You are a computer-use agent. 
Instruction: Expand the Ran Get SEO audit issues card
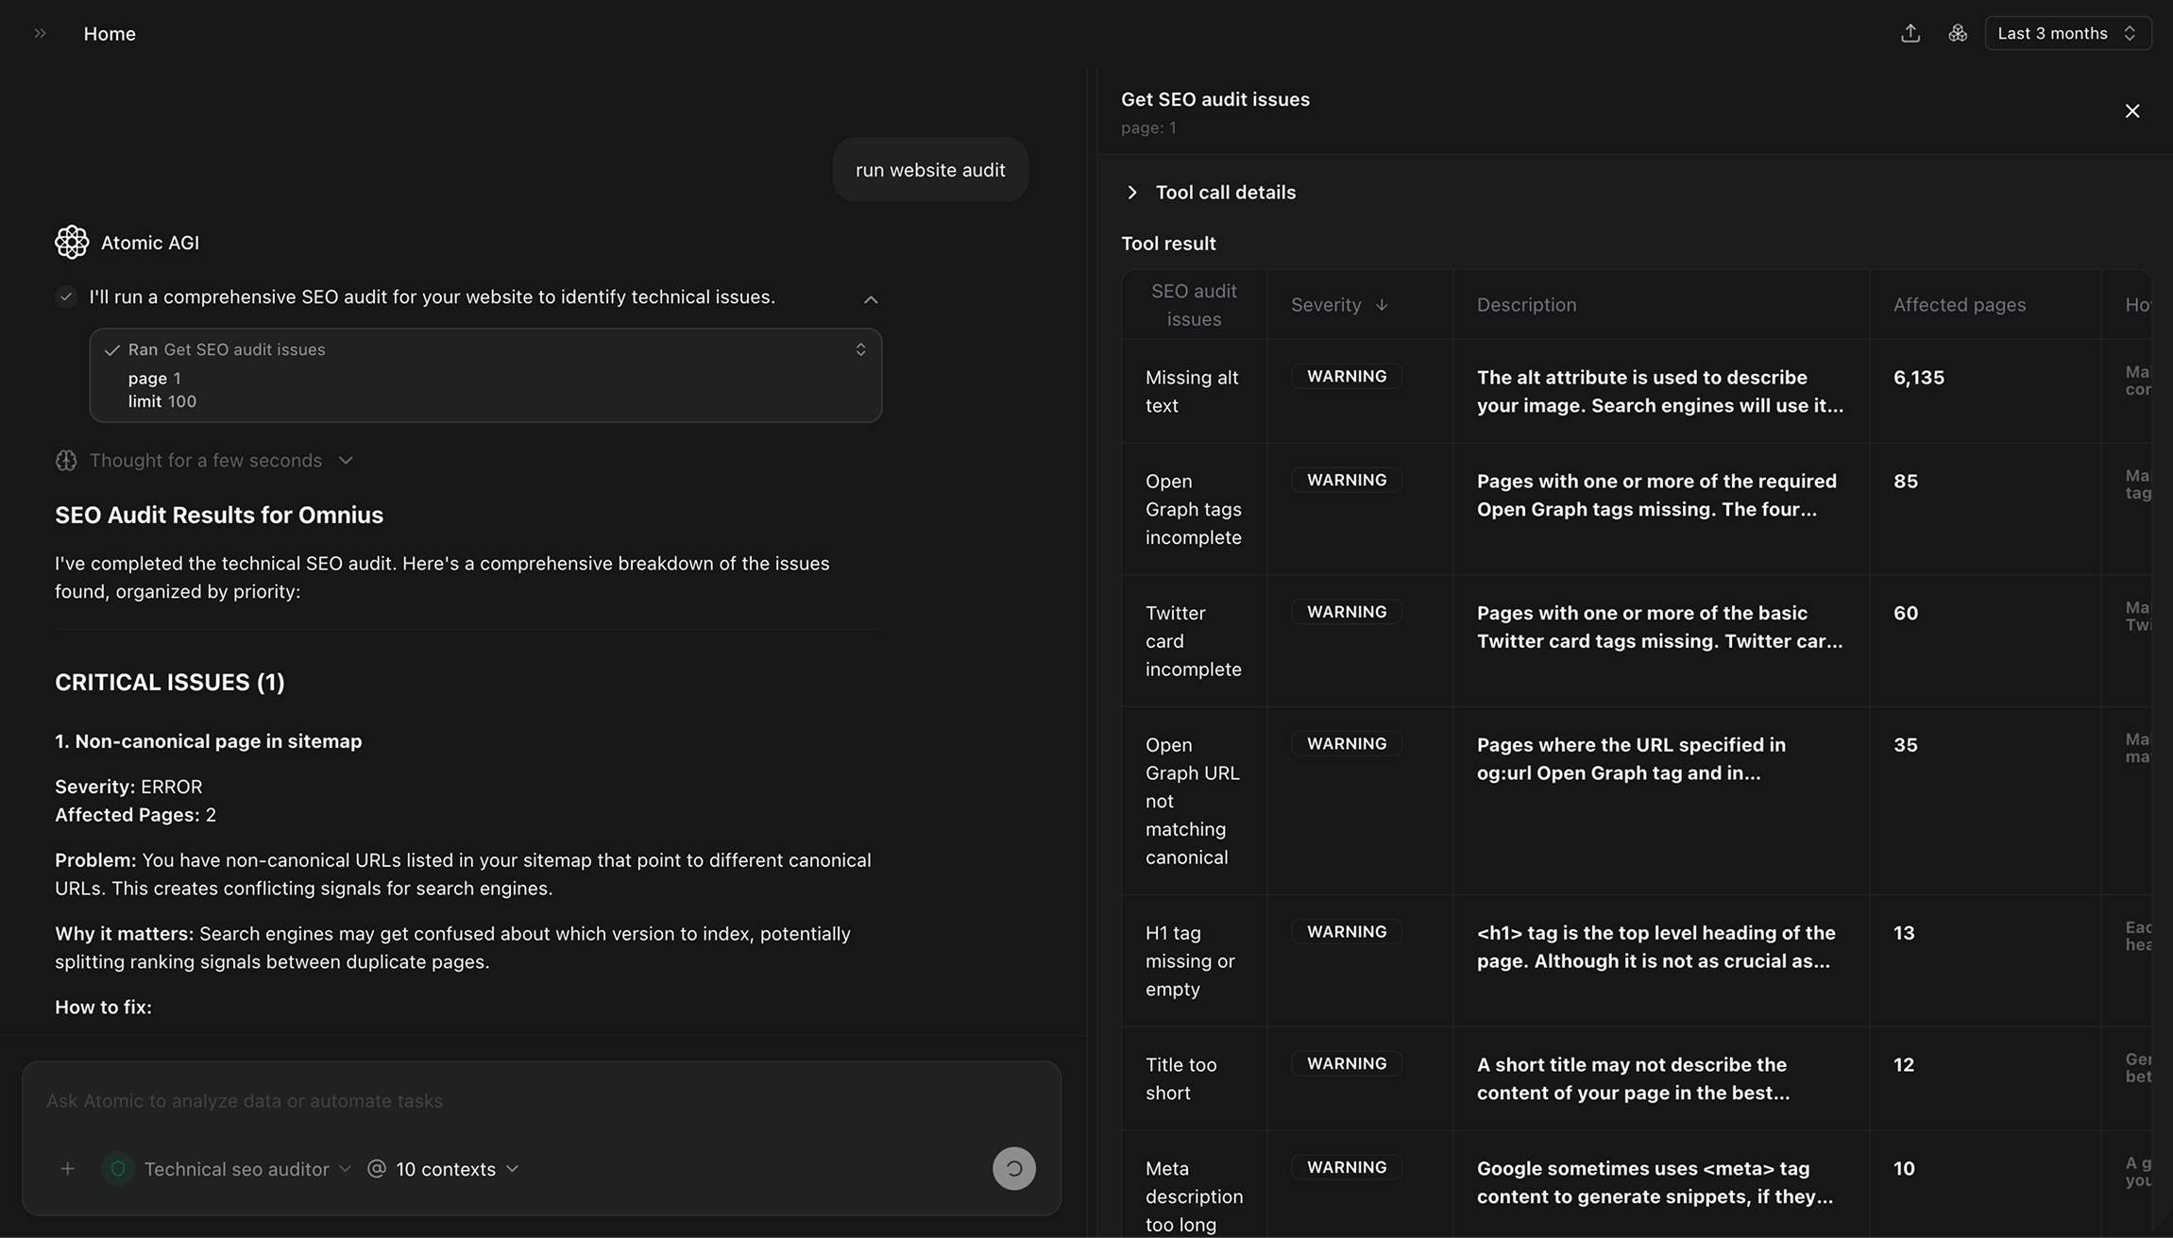click(x=859, y=349)
